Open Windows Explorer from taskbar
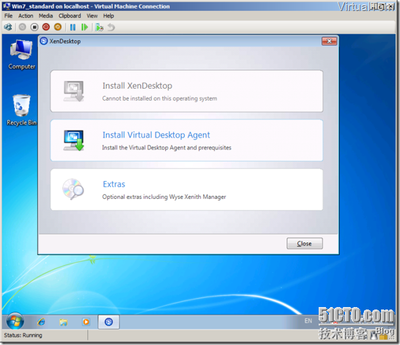 coord(64,322)
